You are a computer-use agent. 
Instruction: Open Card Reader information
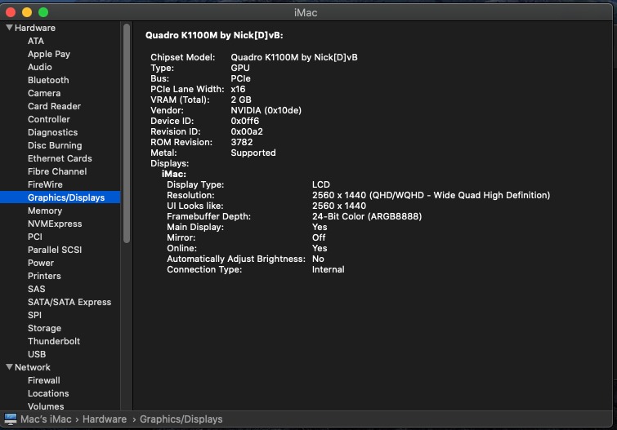point(54,106)
